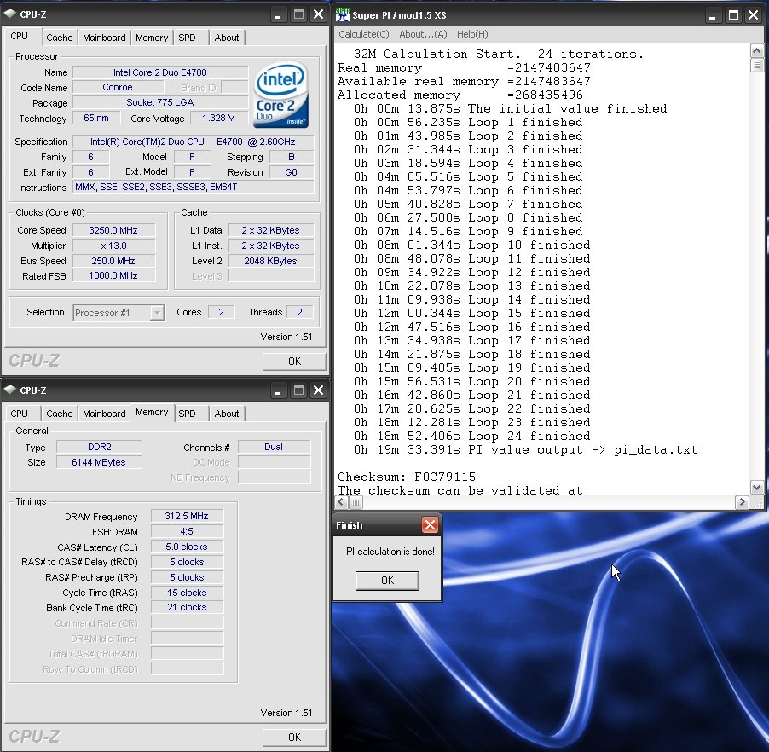Click the Multiplier value x 13.0
Viewport: 769px width, 752px height.
tap(113, 246)
